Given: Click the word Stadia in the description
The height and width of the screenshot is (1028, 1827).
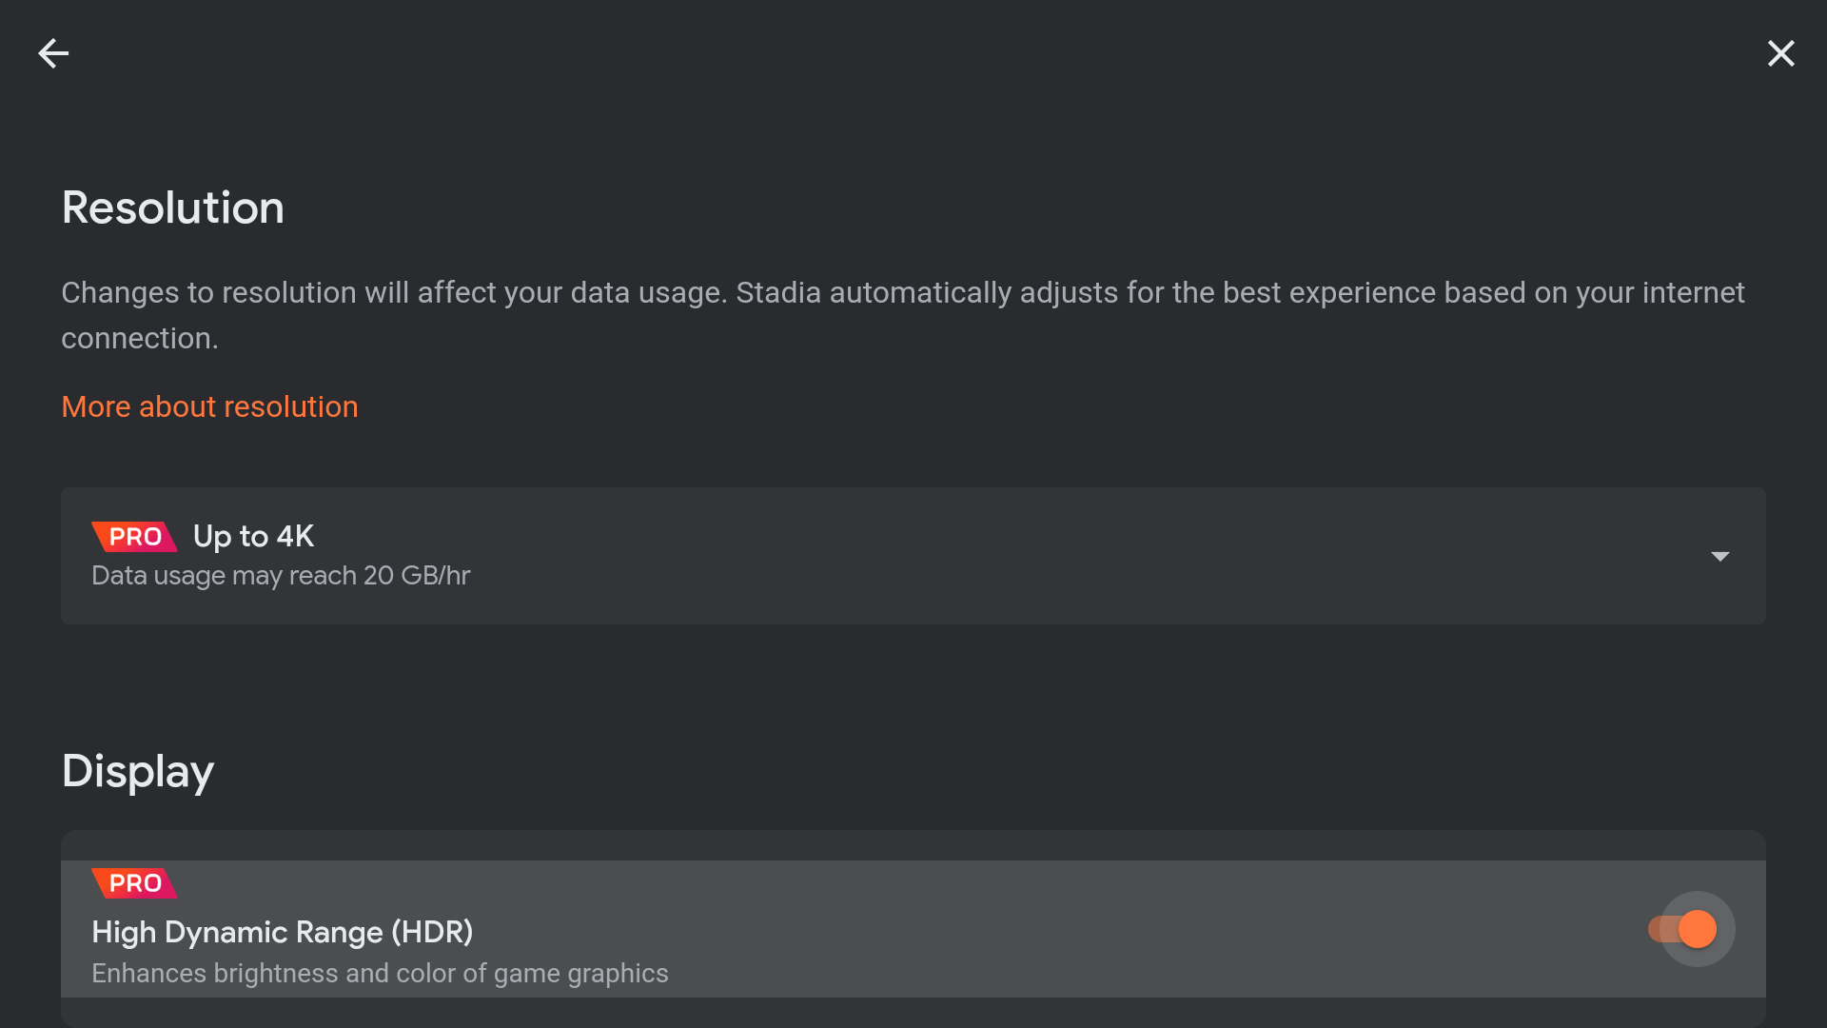Looking at the screenshot, I should (x=777, y=292).
